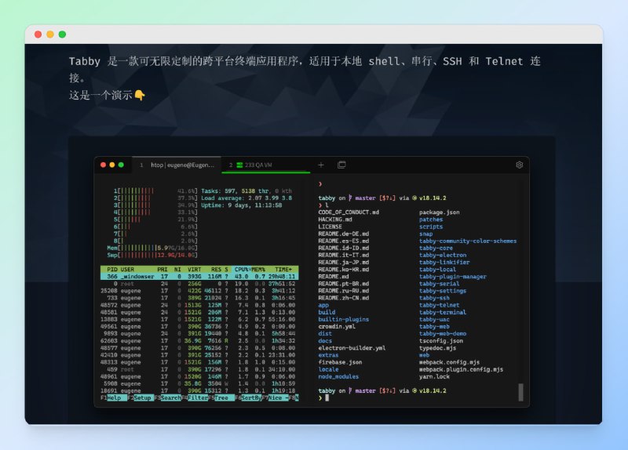Click yarn.lock in file listing
Viewport: 628px width, 450px height.
pos(434,376)
